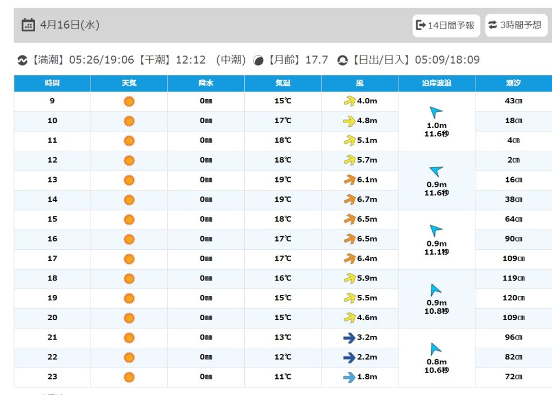Click the calendar icon beside 4月16日(水)

28,25
